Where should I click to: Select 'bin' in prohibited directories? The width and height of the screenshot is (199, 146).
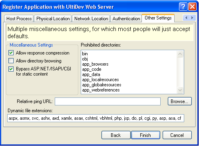point(85,54)
